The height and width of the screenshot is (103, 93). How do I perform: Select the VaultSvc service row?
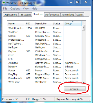coord(44,32)
